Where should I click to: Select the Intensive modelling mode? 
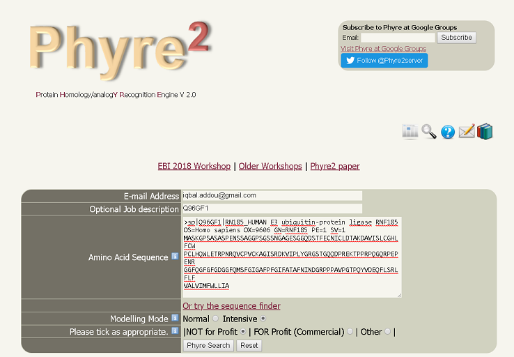point(263,318)
